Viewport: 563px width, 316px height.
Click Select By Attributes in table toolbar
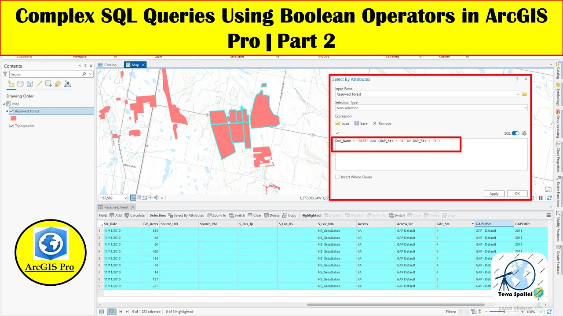point(186,215)
